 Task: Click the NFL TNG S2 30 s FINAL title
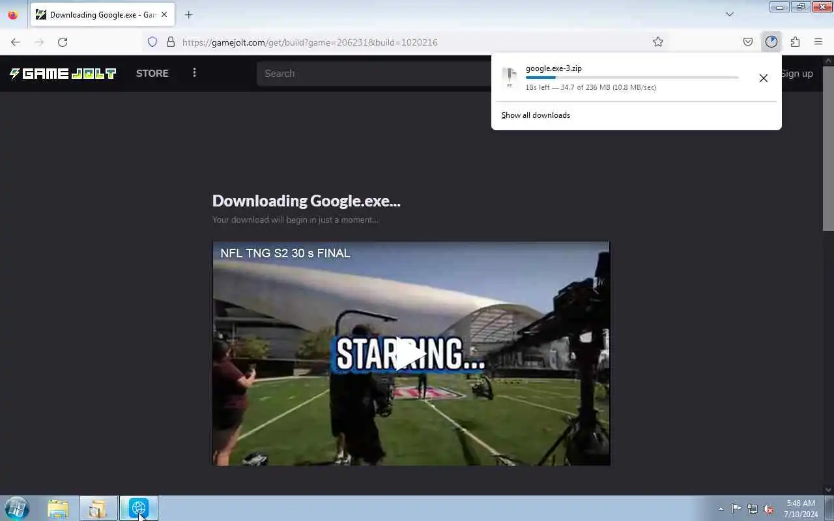tap(285, 253)
